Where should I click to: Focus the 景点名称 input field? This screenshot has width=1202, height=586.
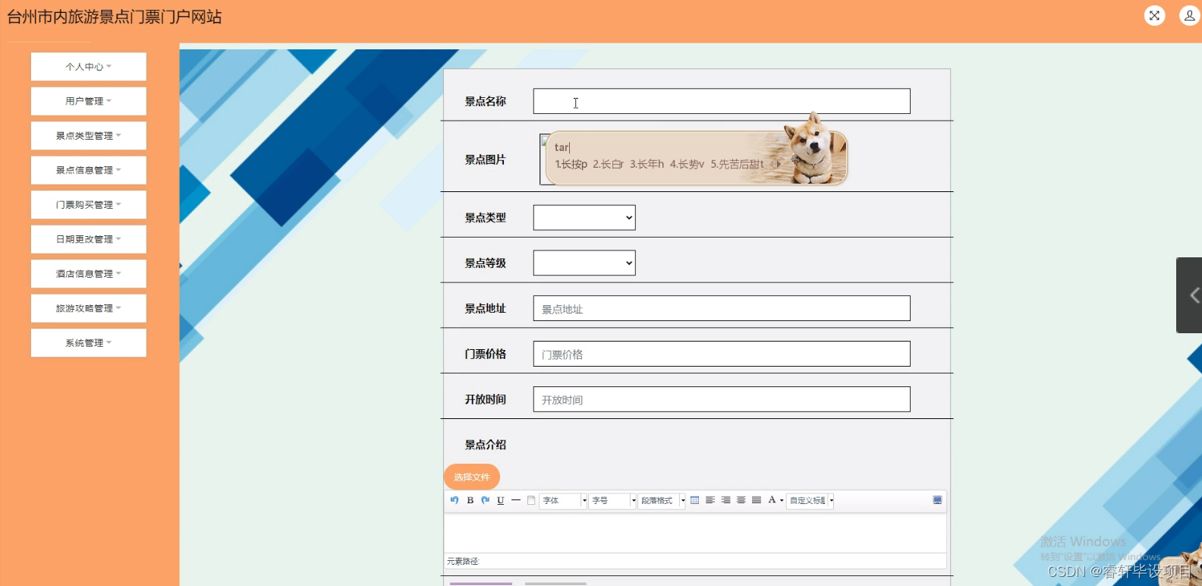click(x=722, y=101)
